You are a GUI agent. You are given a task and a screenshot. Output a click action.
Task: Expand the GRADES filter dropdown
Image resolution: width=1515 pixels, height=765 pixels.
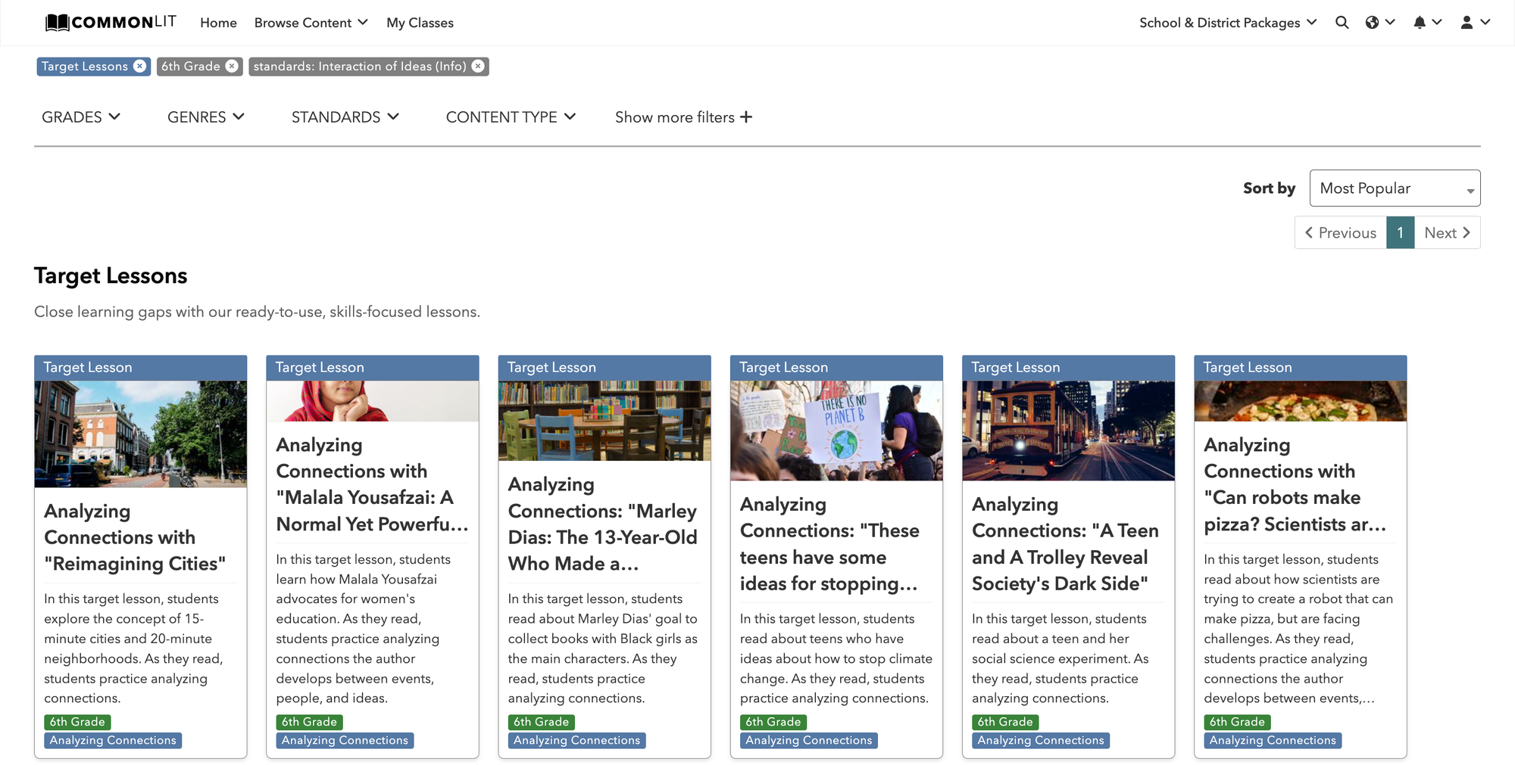tap(81, 117)
